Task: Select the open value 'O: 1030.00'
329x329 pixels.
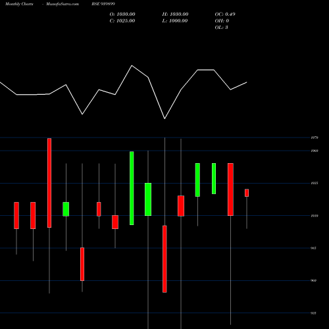Action: click(x=122, y=14)
